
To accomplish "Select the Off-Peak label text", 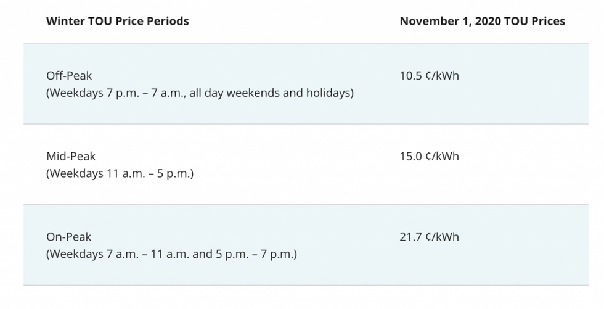I will tap(69, 75).
